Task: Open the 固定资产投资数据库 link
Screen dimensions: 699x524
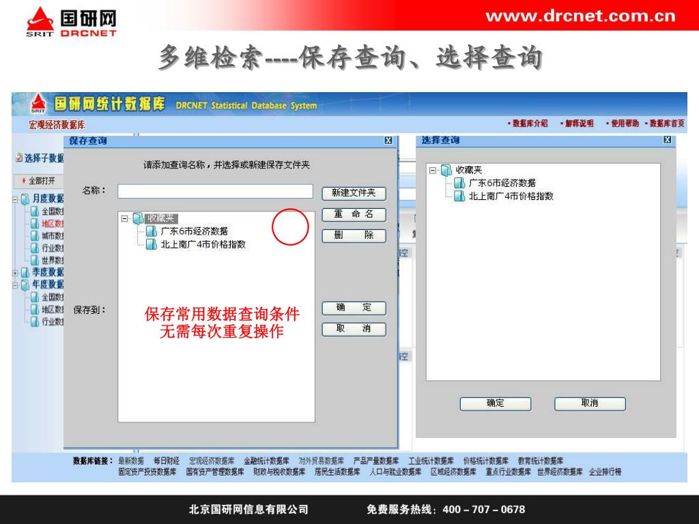Action: click(147, 472)
